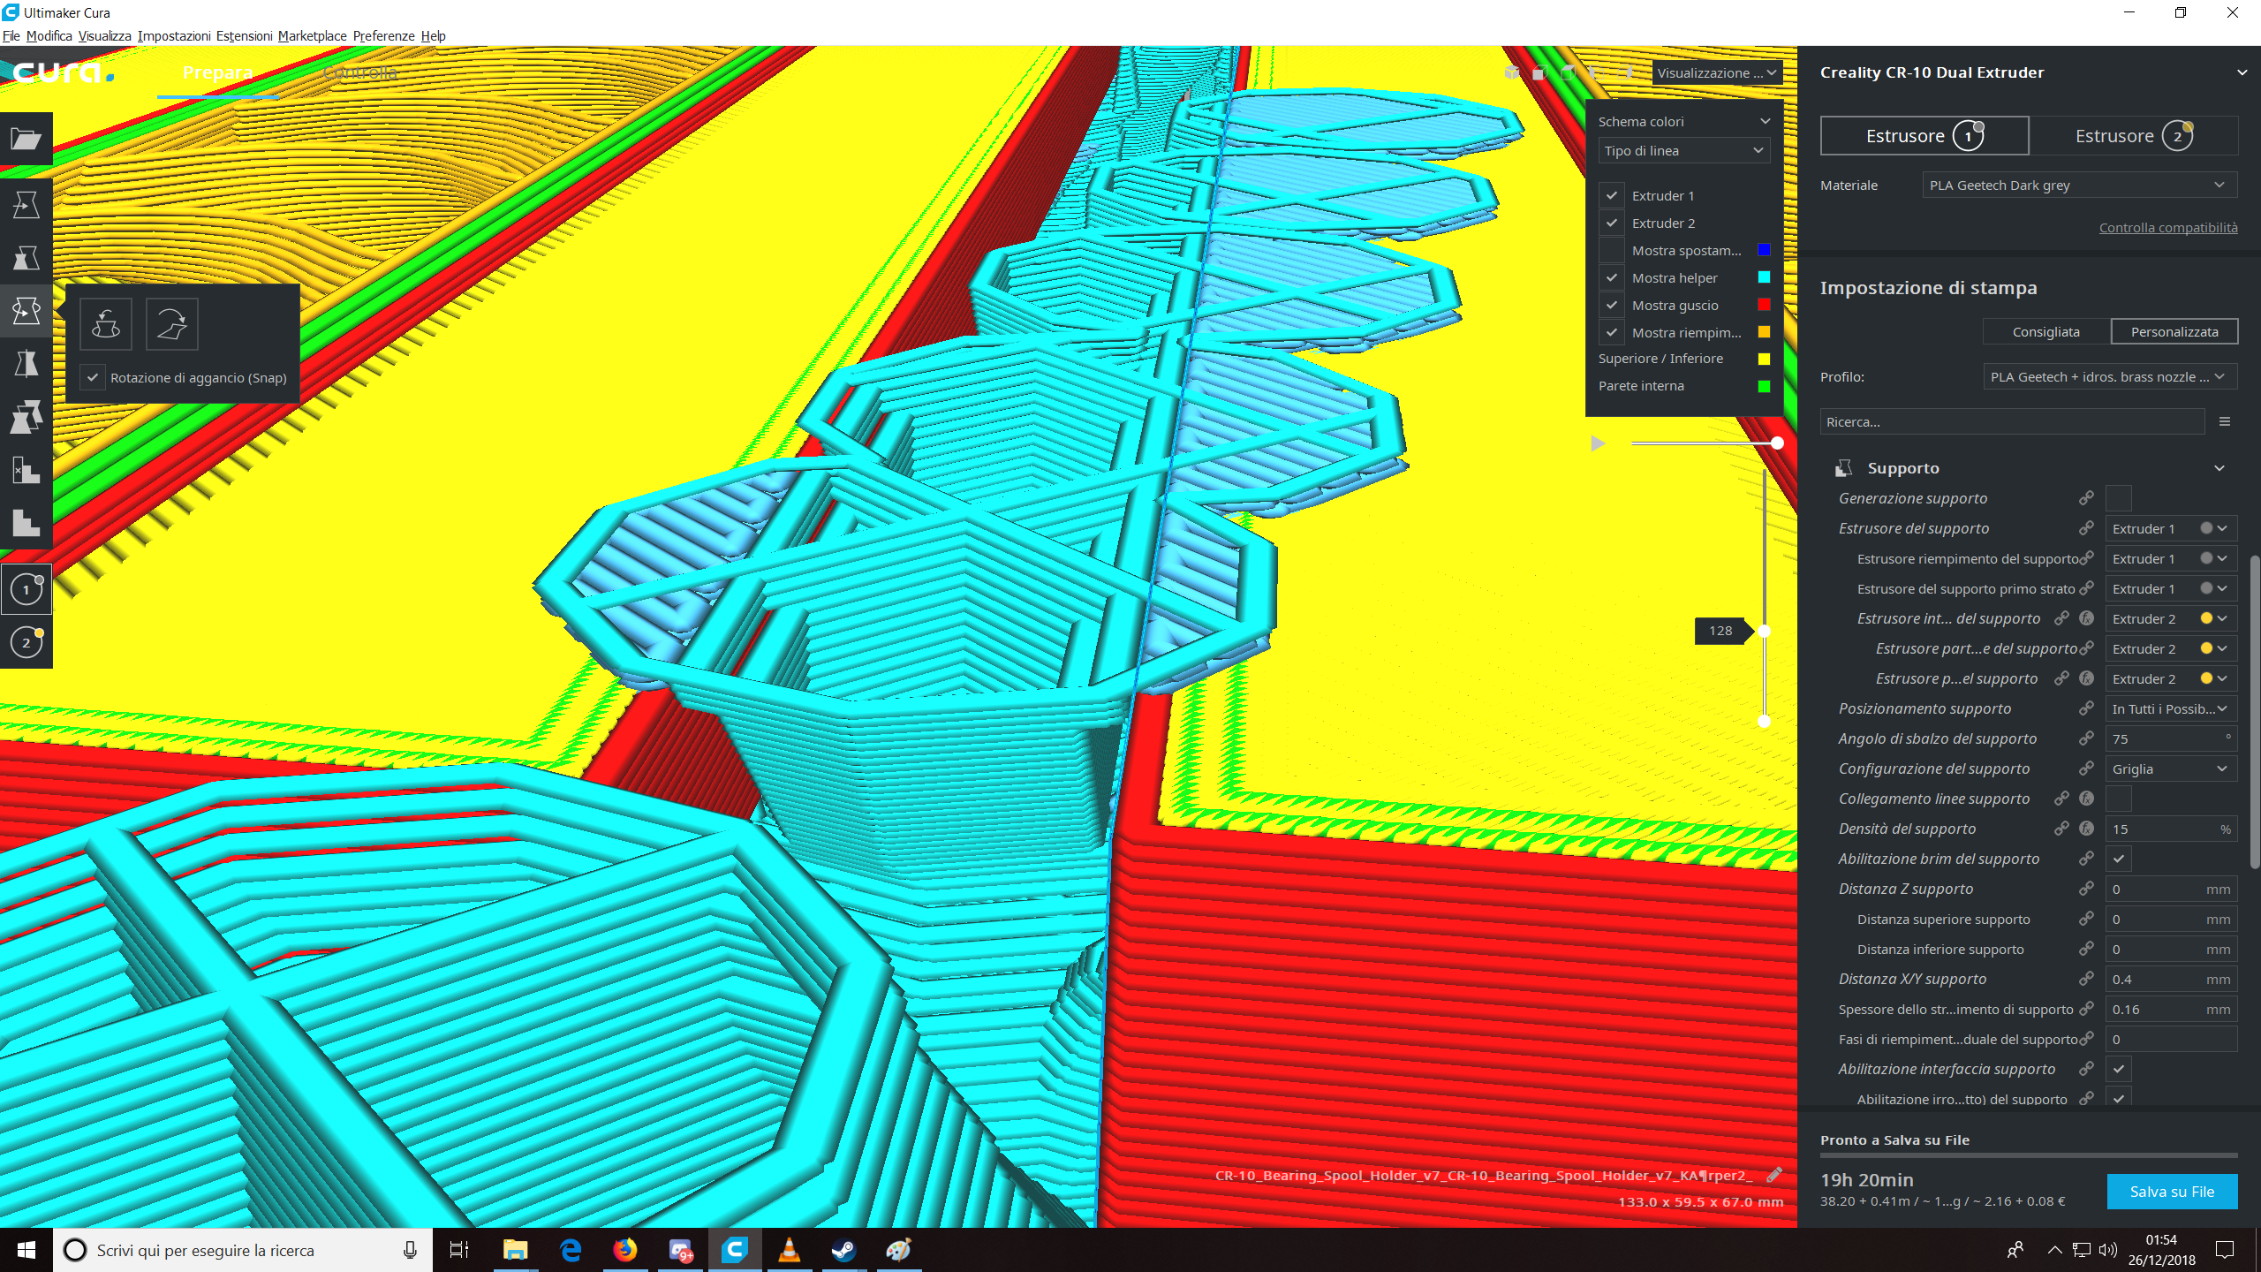
Task: Open Cura from the Windows taskbar
Action: tap(735, 1250)
